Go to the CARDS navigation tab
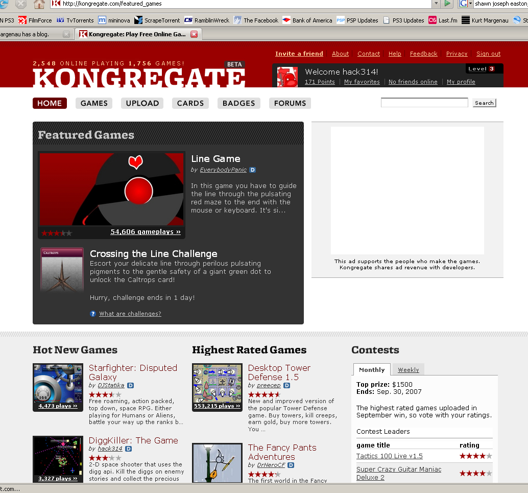 coord(190,103)
